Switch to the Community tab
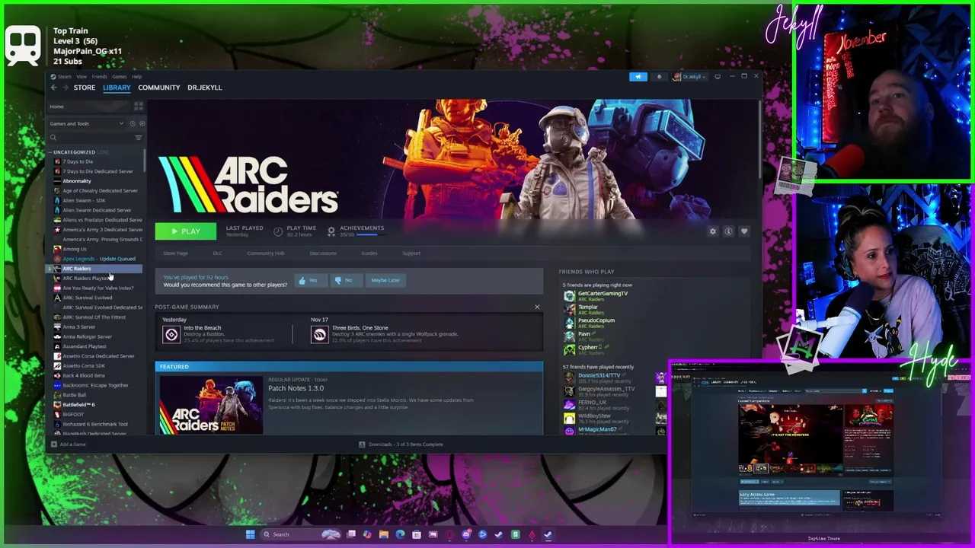This screenshot has height=548, width=975. [159, 88]
